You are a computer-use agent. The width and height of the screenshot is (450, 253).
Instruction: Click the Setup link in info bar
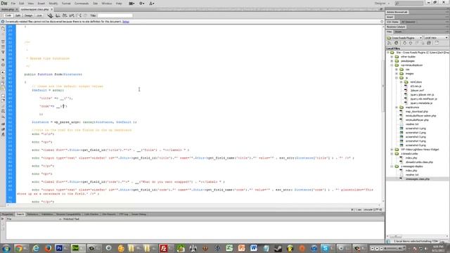(126, 22)
